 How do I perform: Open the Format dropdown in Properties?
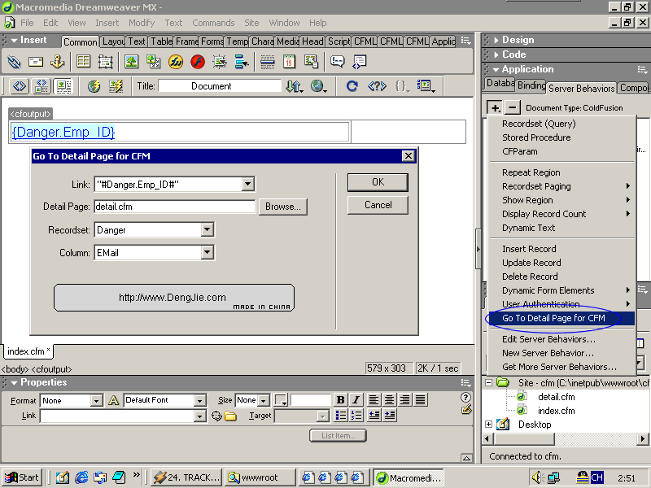96,401
